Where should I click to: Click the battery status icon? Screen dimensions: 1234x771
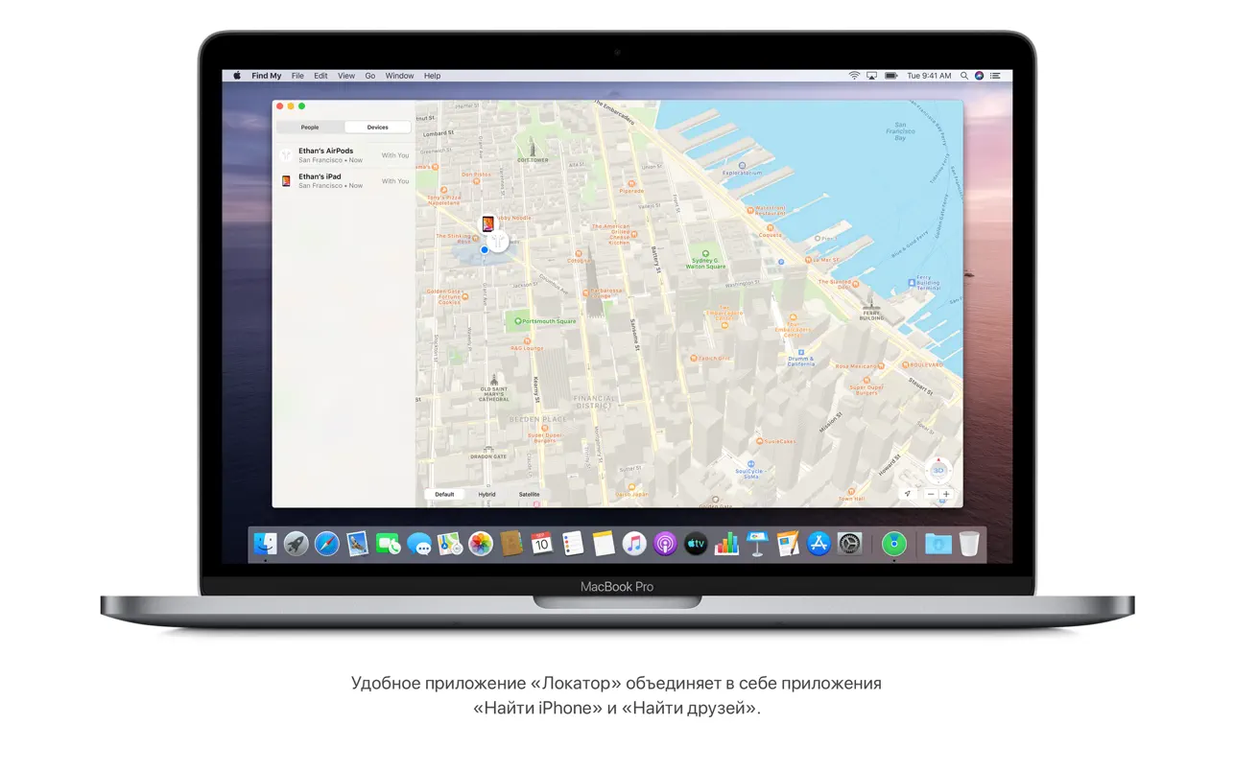pos(891,76)
